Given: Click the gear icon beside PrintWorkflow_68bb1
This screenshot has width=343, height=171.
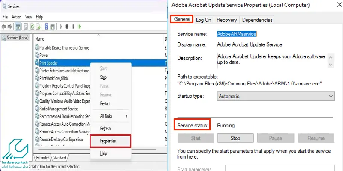Looking at the screenshot, I should tap(37, 78).
